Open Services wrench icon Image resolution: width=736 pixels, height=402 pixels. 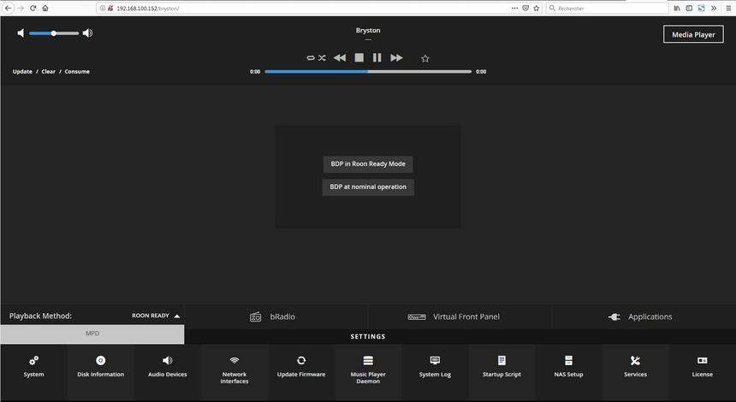click(x=636, y=360)
